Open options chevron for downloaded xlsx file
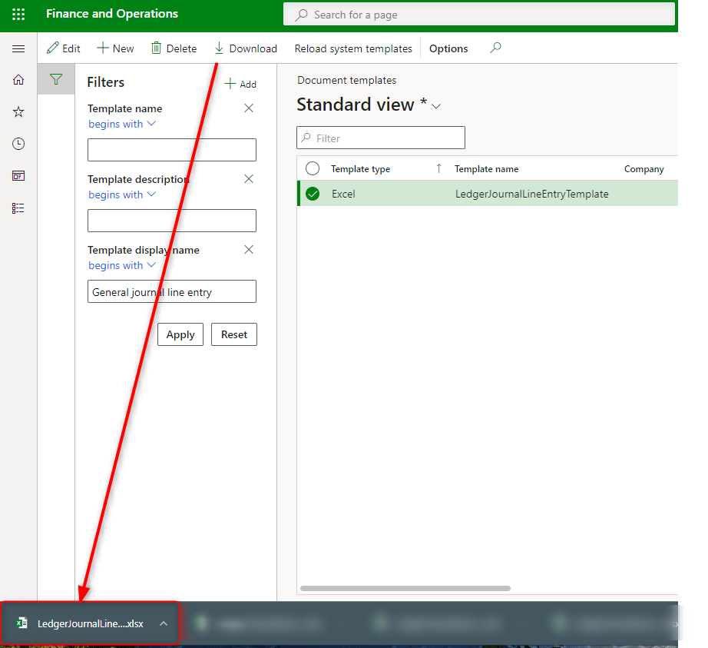The image size is (708, 648). [163, 623]
